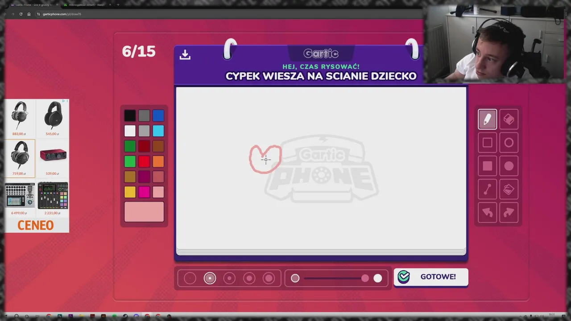Open the 539,00 zł audio interface ad
The image size is (571, 321).
point(53,158)
